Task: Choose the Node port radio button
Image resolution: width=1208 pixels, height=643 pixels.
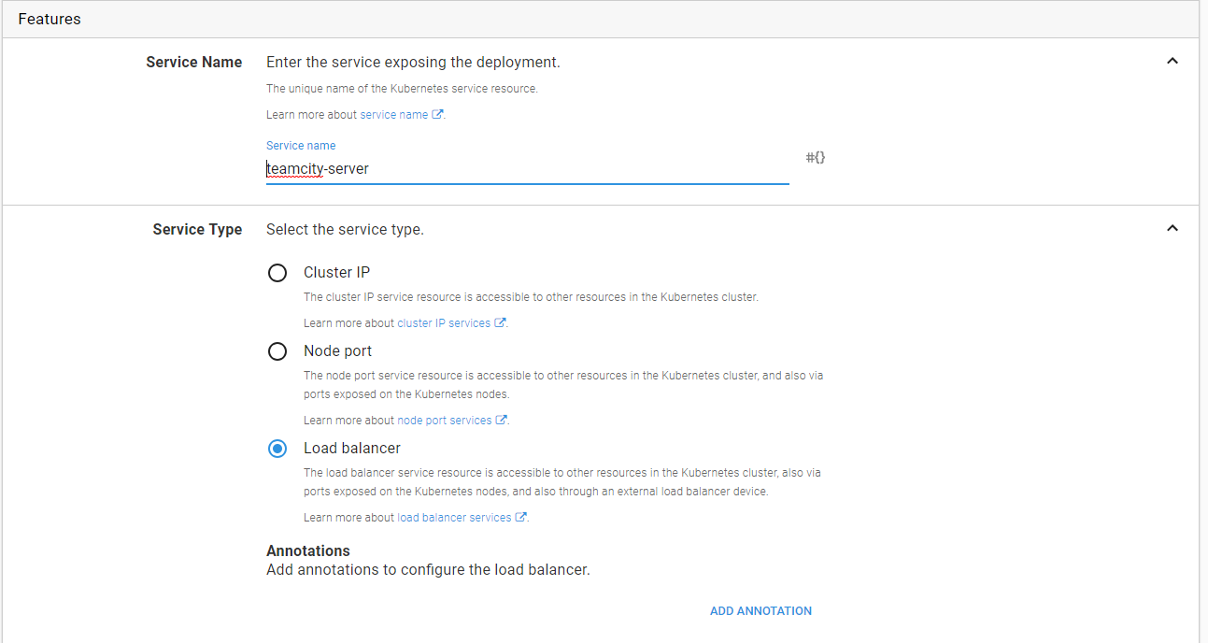Action: (277, 351)
